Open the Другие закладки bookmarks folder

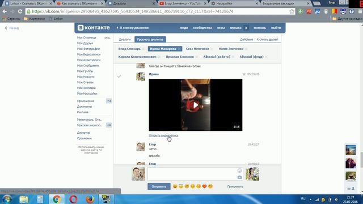click(347, 19)
